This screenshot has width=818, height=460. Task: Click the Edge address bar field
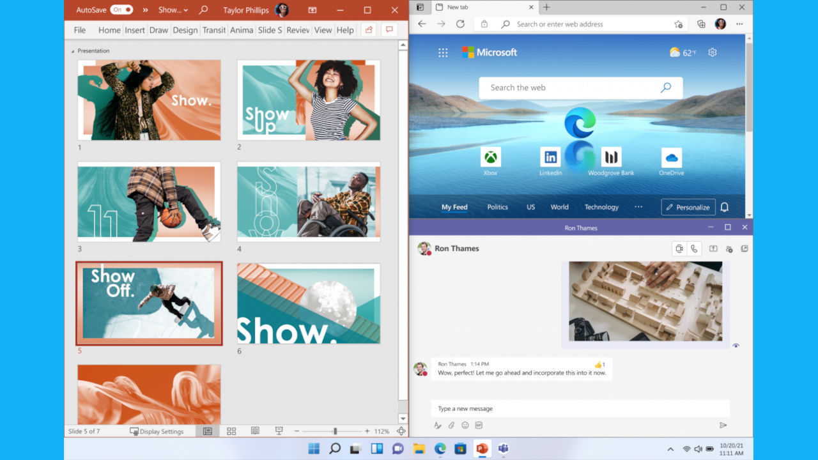point(582,24)
